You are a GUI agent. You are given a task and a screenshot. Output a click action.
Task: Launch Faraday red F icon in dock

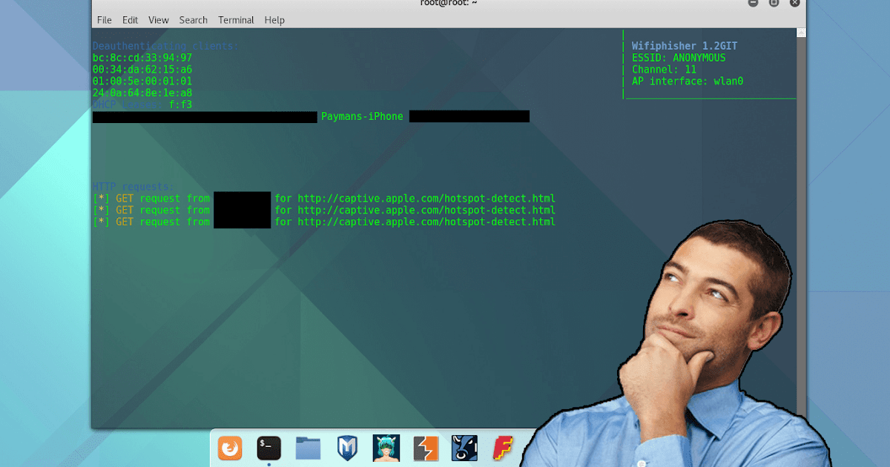click(504, 448)
